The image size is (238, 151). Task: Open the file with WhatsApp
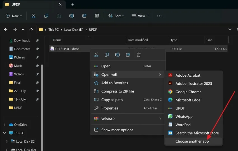click(184, 117)
